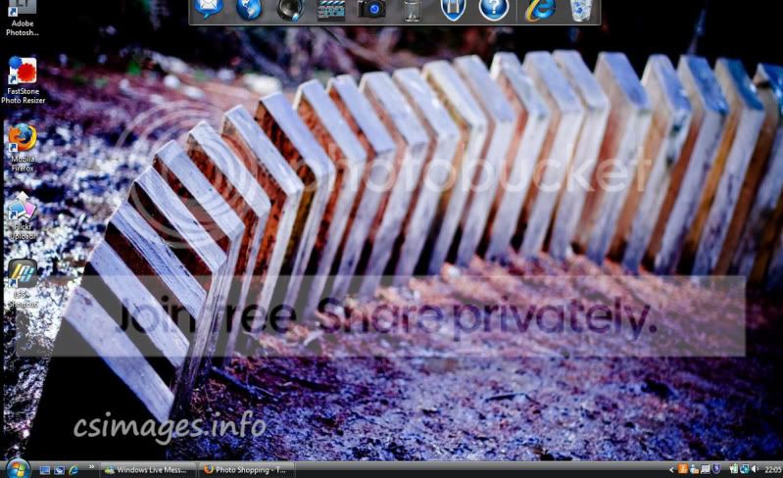Click the 22:05 taskbar clock

pos(773,469)
